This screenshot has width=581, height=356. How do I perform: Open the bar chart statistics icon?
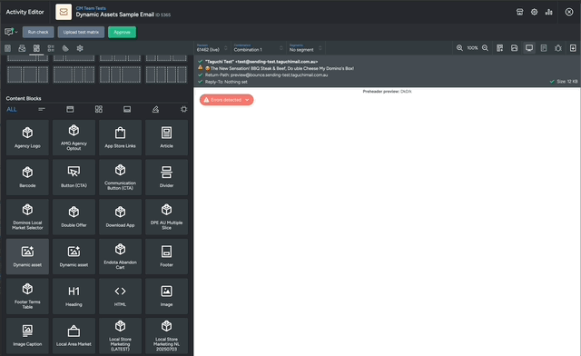pyautogui.click(x=548, y=12)
